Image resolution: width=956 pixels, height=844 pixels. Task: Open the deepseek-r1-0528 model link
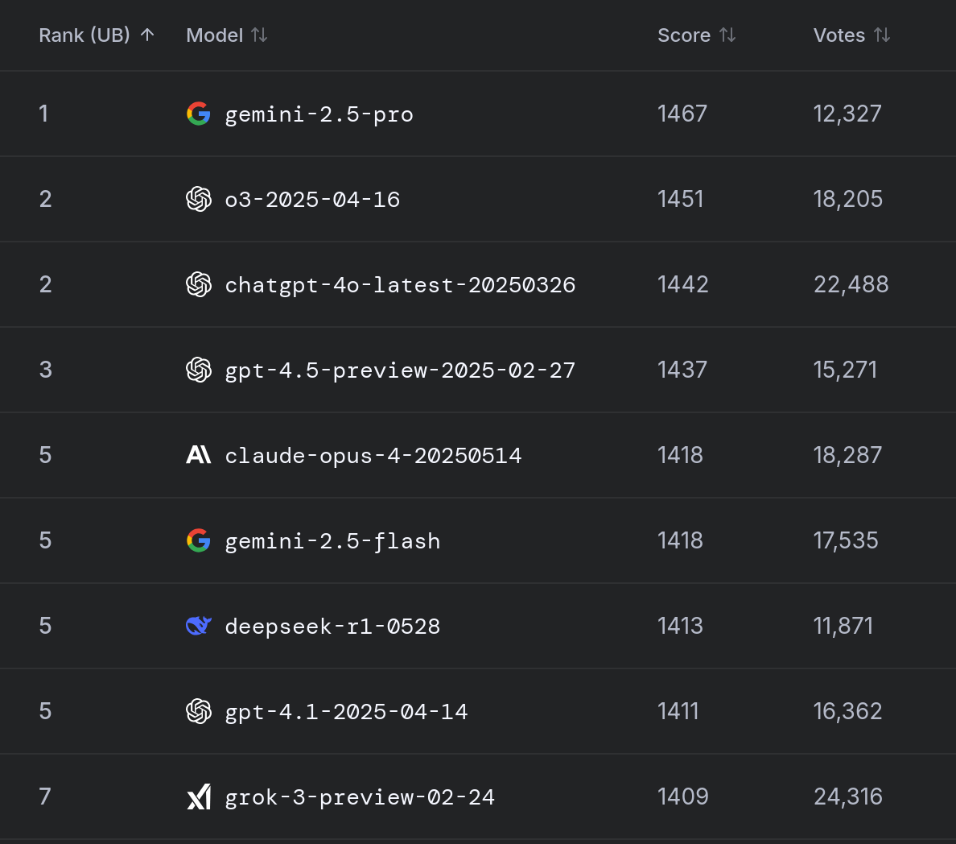coord(332,627)
